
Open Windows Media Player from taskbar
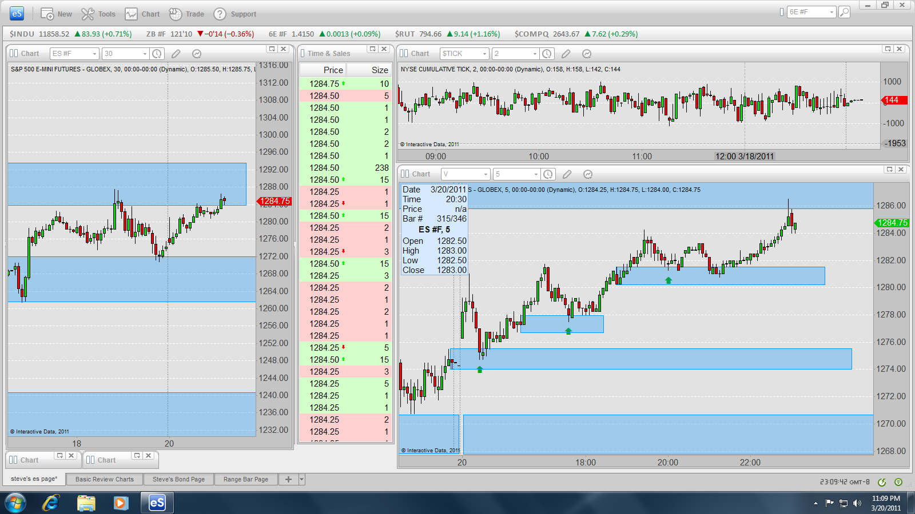(120, 503)
